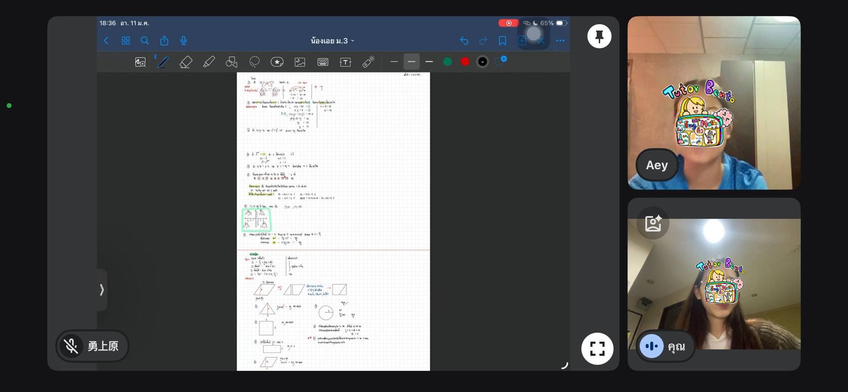Go back using the left chevron arrow

tap(106, 41)
